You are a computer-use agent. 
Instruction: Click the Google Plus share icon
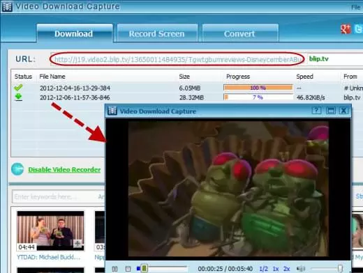pyautogui.click(x=346, y=29)
